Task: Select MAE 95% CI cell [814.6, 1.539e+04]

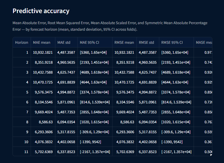Action: pos(95,102)
